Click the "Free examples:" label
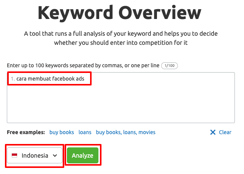This screenshot has height=174, width=244. (26, 133)
